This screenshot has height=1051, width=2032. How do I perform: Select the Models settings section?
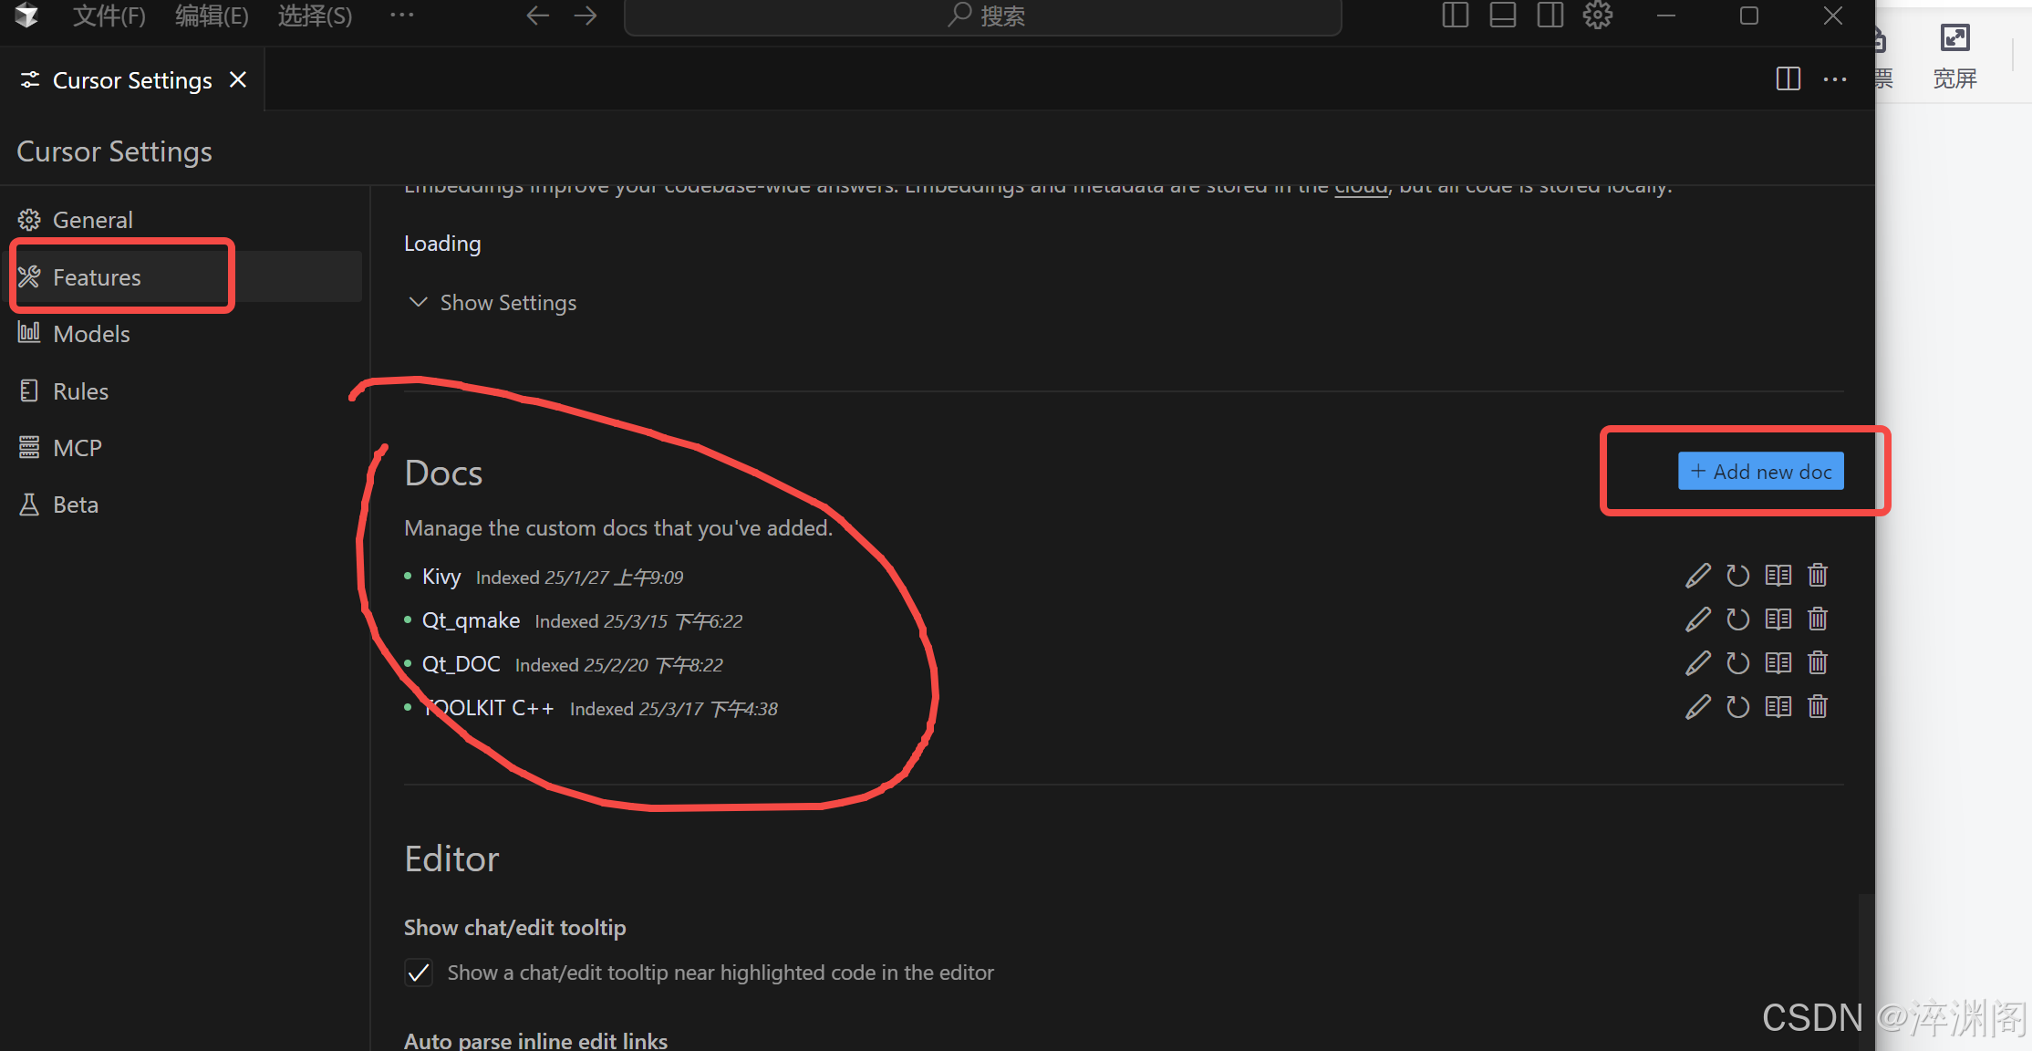[x=91, y=334]
